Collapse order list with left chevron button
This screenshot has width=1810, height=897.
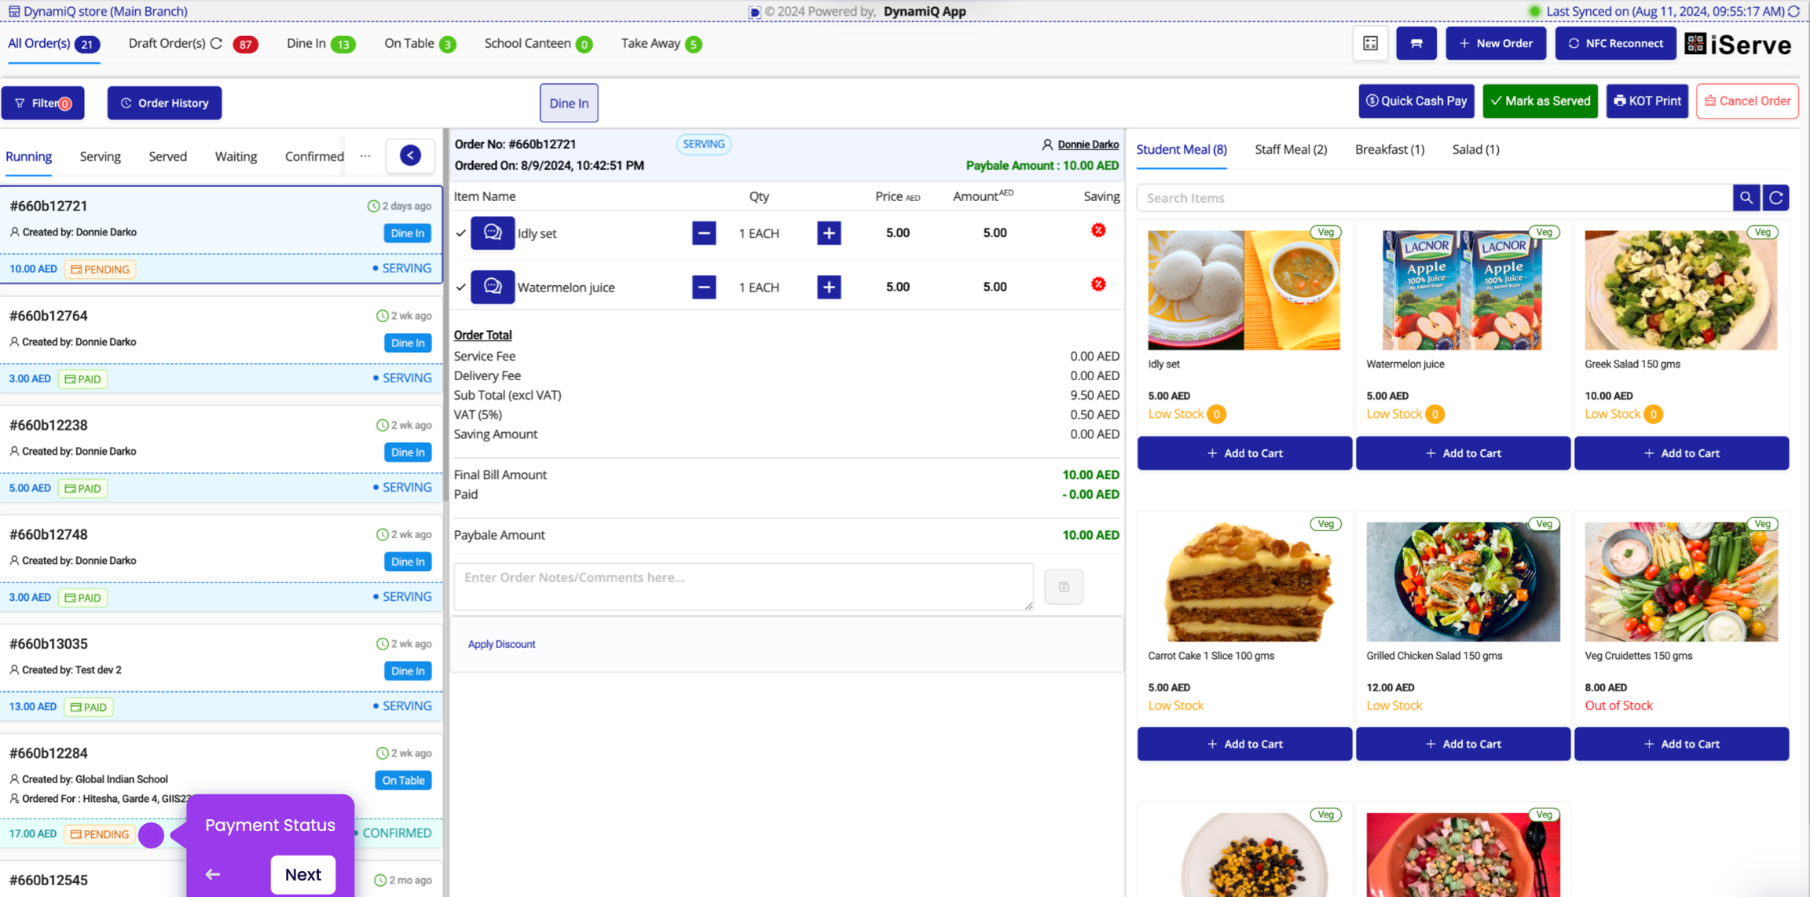[410, 156]
